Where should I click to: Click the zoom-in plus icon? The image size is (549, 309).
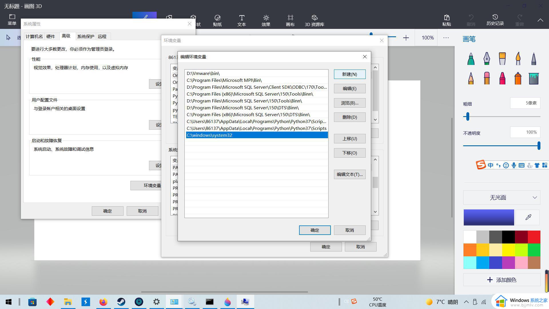tap(406, 38)
